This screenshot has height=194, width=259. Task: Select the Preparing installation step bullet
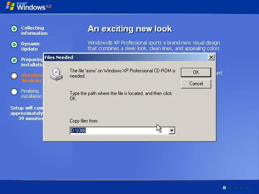click(14, 60)
